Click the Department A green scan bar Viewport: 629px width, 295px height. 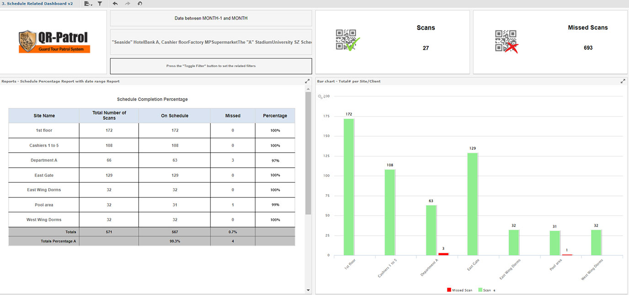tap(431, 230)
